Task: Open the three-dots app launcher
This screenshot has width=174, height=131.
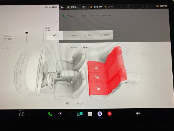Action: click(70, 114)
